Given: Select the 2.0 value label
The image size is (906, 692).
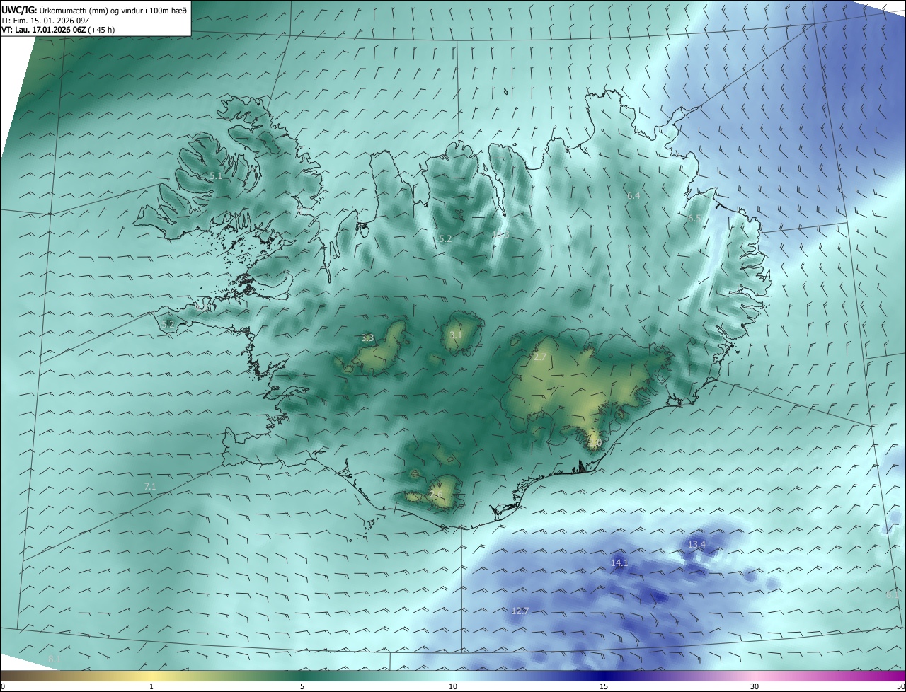Looking at the screenshot, I should [x=595, y=443].
